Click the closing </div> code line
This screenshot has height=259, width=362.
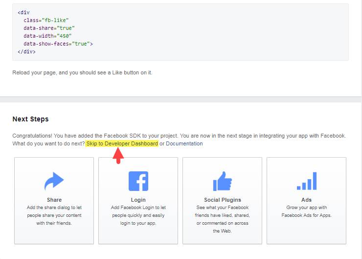point(26,52)
